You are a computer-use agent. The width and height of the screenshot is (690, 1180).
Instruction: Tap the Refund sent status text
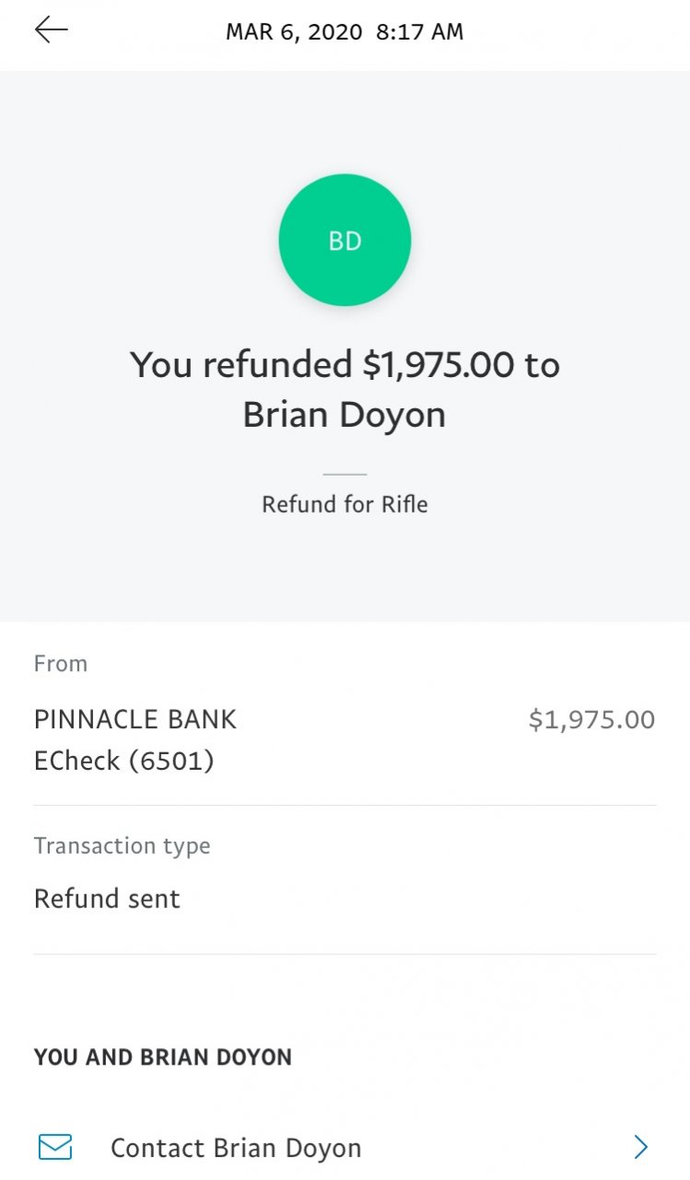coord(107,899)
